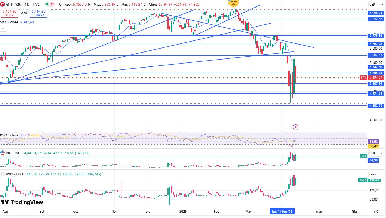The height and width of the screenshot is (218, 386).
Task: Click the 2025 label on time axis
Action: pos(183,212)
